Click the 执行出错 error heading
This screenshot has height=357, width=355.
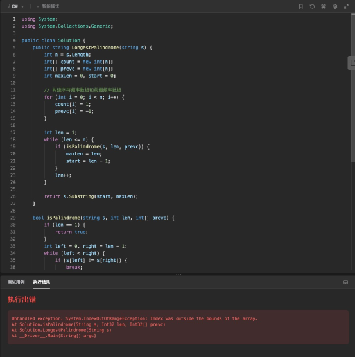22,299
